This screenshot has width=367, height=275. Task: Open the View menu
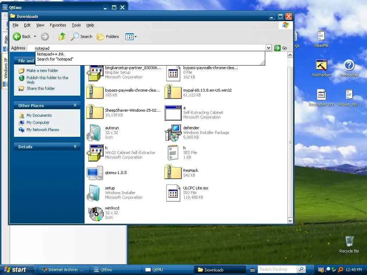click(40, 25)
